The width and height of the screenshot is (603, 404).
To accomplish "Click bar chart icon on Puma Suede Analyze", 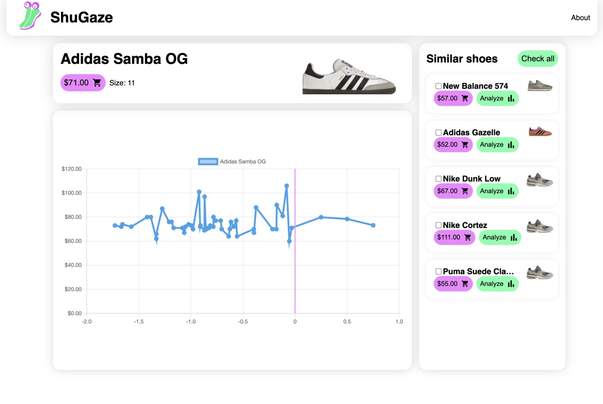I will [511, 284].
